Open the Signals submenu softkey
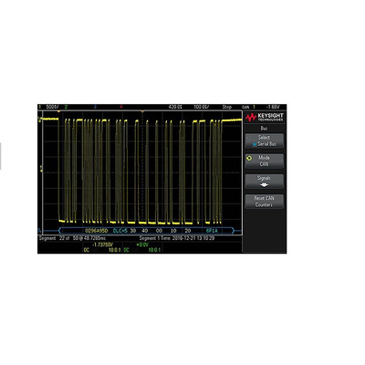This screenshot has height=365, width=365. pos(265,182)
